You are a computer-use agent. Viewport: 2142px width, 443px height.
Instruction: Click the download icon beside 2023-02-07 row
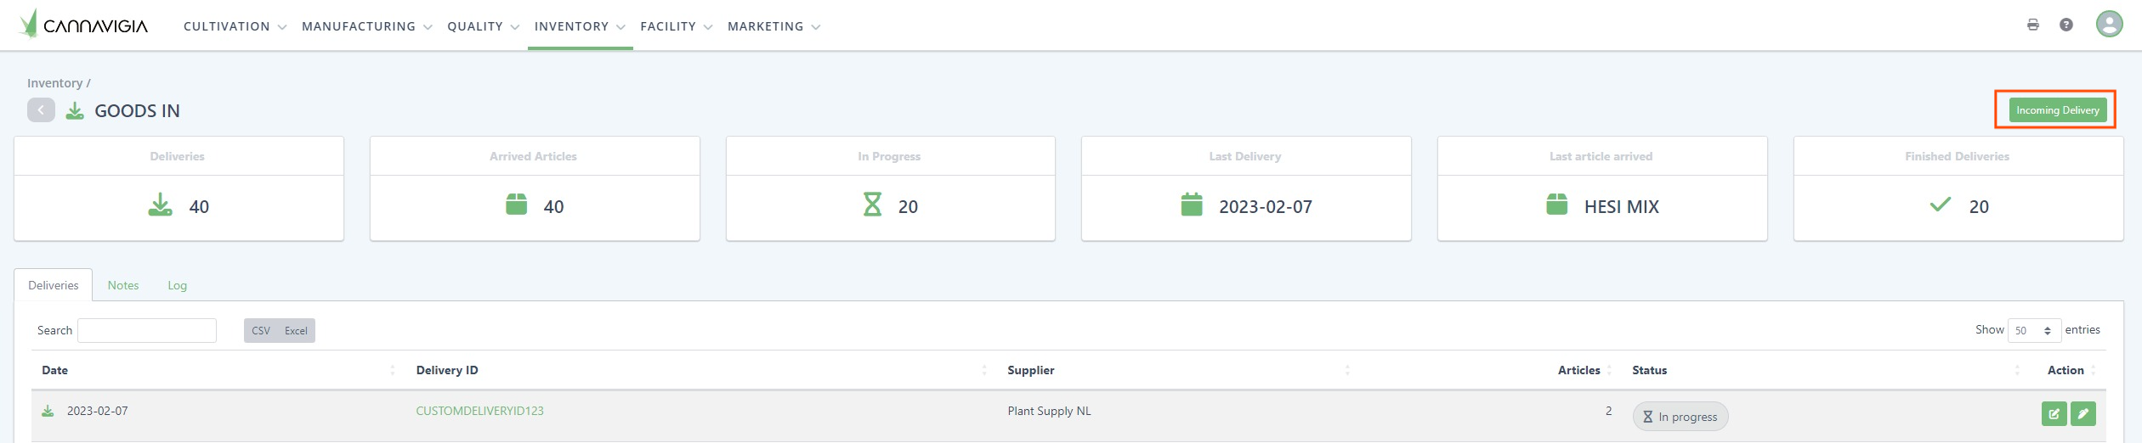[48, 412]
